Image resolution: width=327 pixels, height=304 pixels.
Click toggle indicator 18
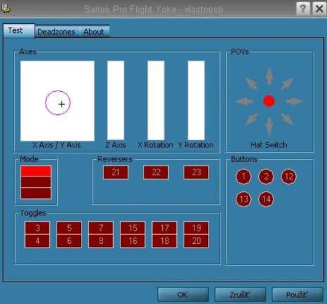coord(164,241)
